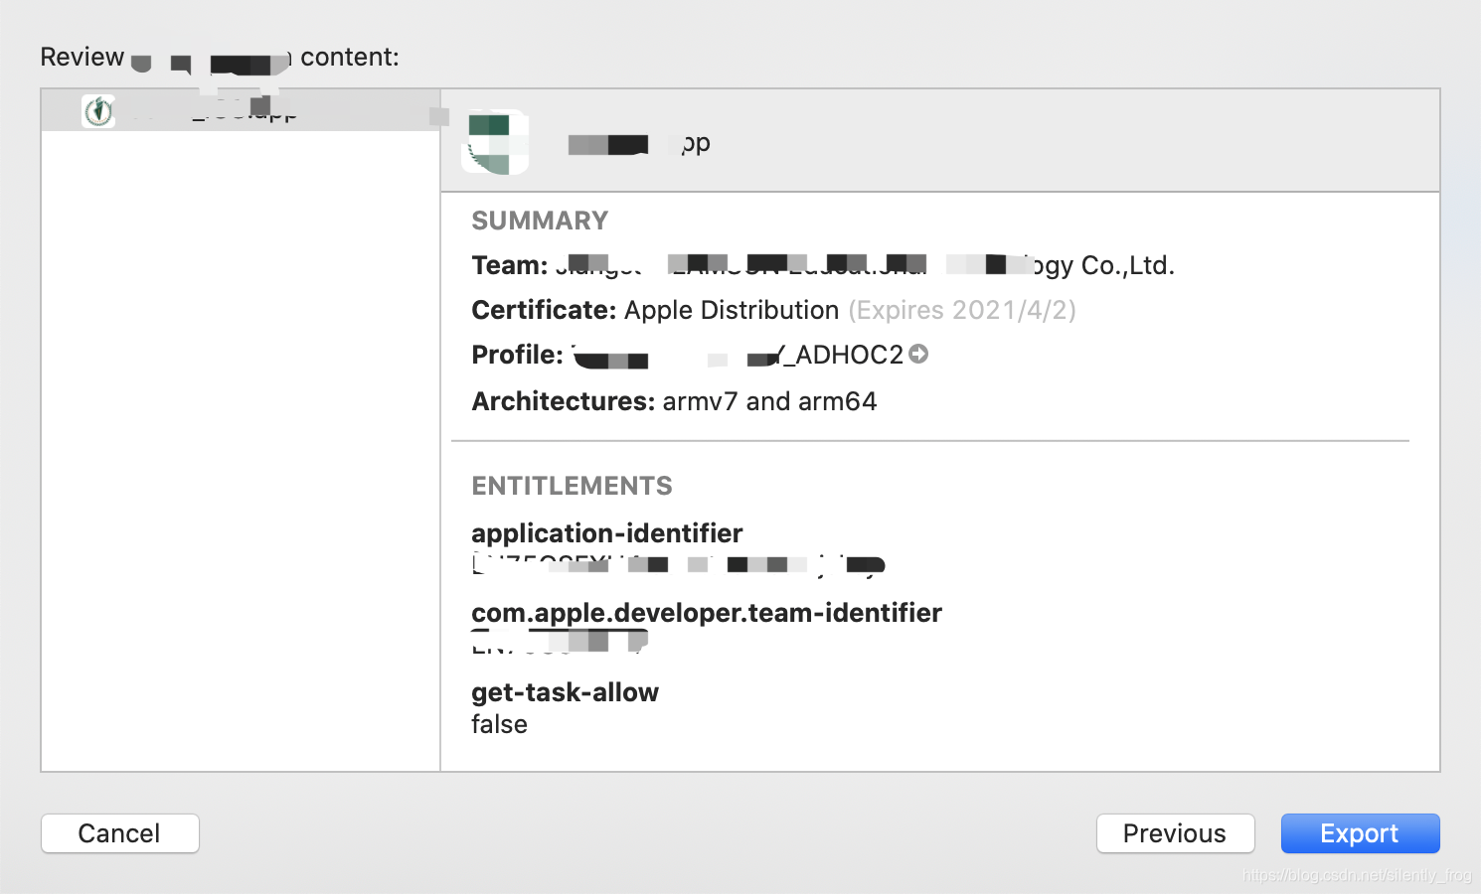Click the certificate expiry text (Expires 2021/4/2)
1481x894 pixels.
[x=962, y=310]
